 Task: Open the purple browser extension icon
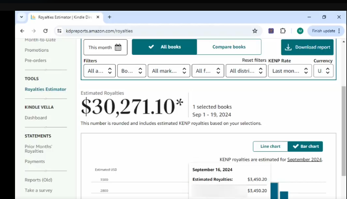pyautogui.click(x=271, y=31)
